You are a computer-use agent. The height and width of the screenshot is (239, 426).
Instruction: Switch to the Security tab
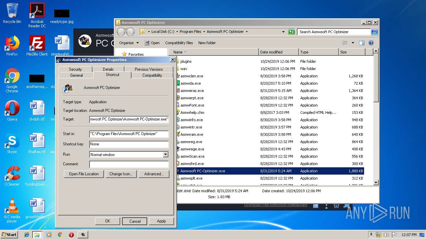75,69
